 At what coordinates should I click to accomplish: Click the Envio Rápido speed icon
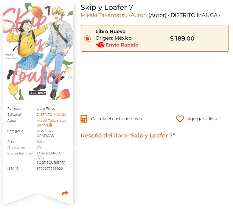tap(100, 45)
